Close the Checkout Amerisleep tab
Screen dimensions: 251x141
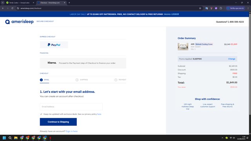(64, 3)
